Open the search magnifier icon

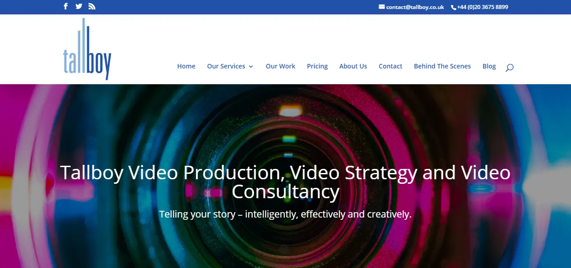coord(510,68)
